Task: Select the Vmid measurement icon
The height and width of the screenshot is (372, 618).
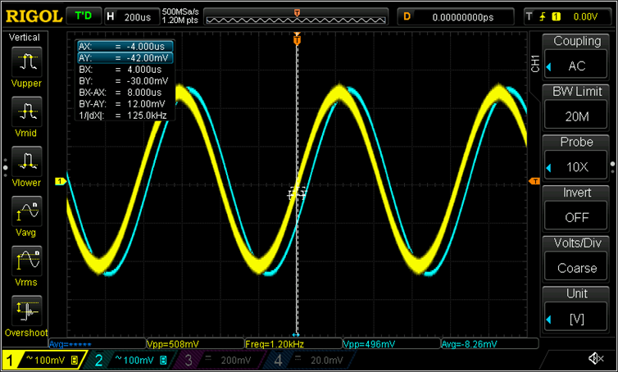Action: [27, 112]
